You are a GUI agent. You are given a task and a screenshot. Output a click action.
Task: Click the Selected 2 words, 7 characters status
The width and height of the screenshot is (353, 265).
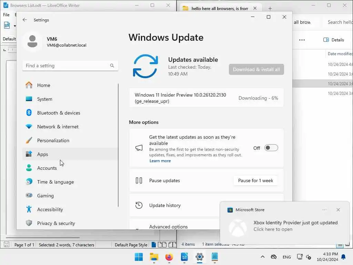coord(67,245)
